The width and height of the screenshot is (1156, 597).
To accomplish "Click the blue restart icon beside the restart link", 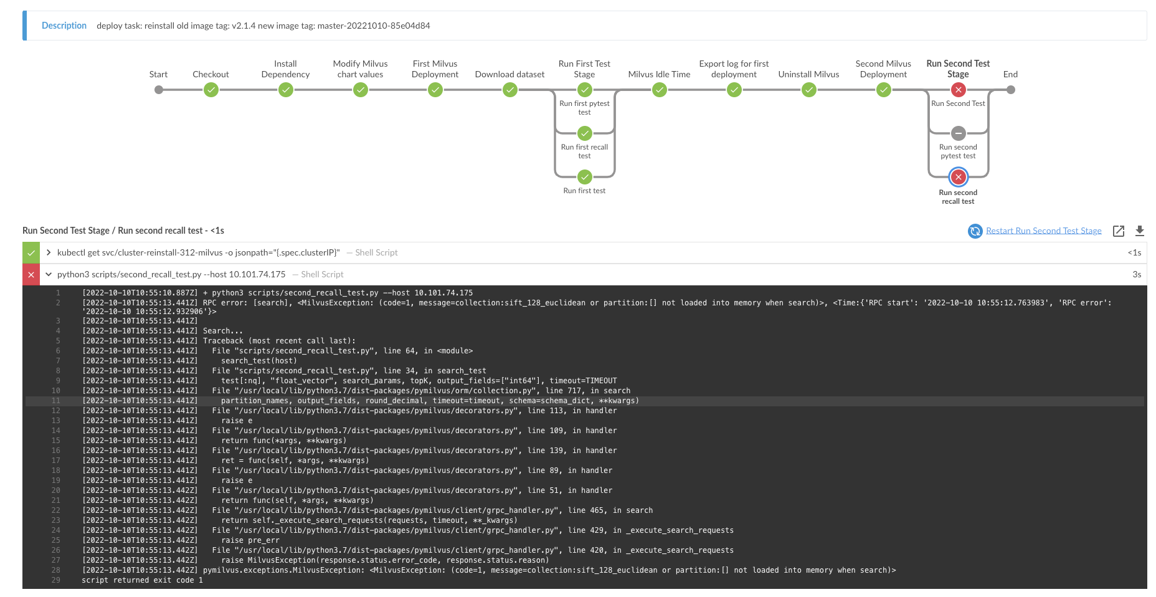I will (975, 231).
